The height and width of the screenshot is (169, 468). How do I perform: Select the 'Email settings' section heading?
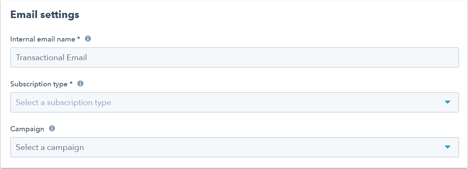(45, 15)
